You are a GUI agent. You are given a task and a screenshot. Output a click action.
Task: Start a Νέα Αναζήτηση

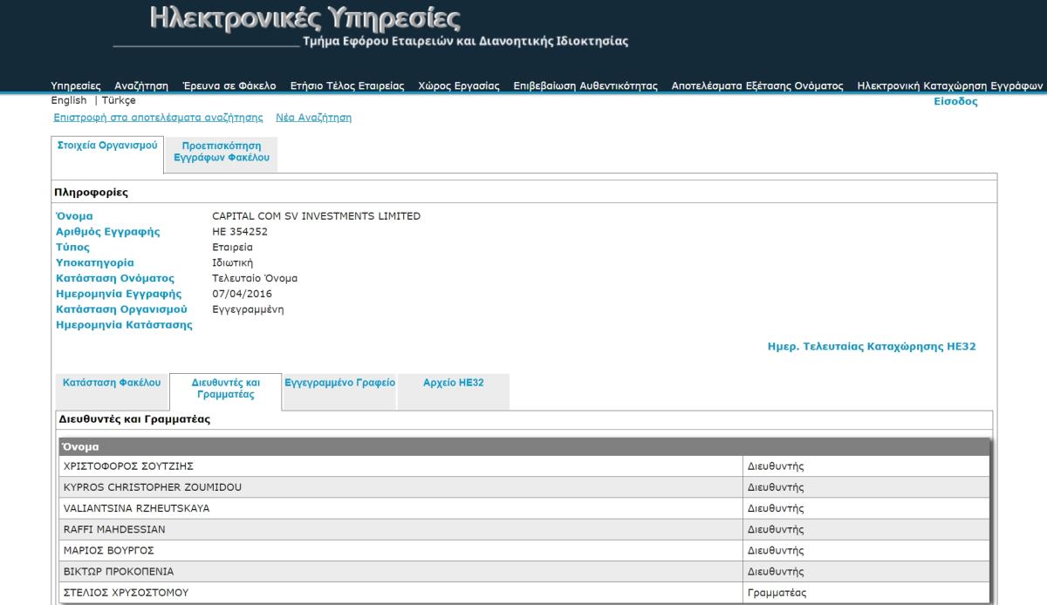pyautogui.click(x=319, y=117)
